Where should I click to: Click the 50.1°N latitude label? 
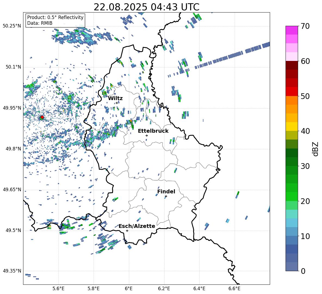(x=13, y=67)
